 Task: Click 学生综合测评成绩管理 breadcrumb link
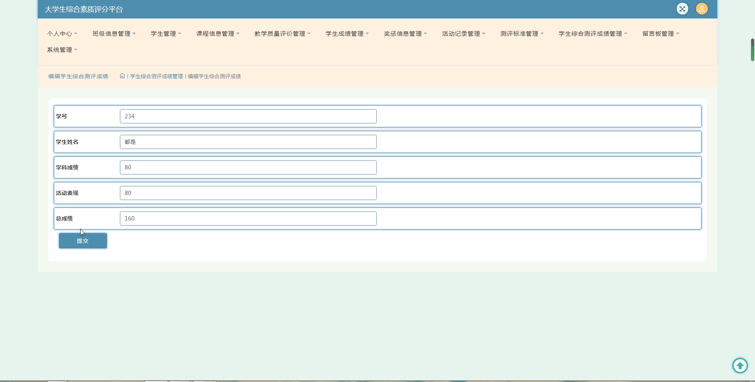tap(157, 76)
